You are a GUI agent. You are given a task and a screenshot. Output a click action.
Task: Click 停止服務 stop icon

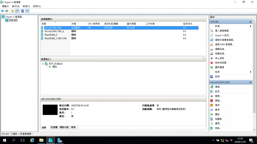[212, 58]
